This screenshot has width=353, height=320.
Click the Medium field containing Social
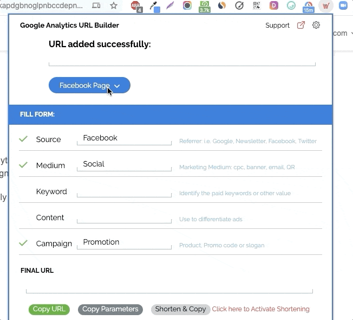(x=124, y=165)
